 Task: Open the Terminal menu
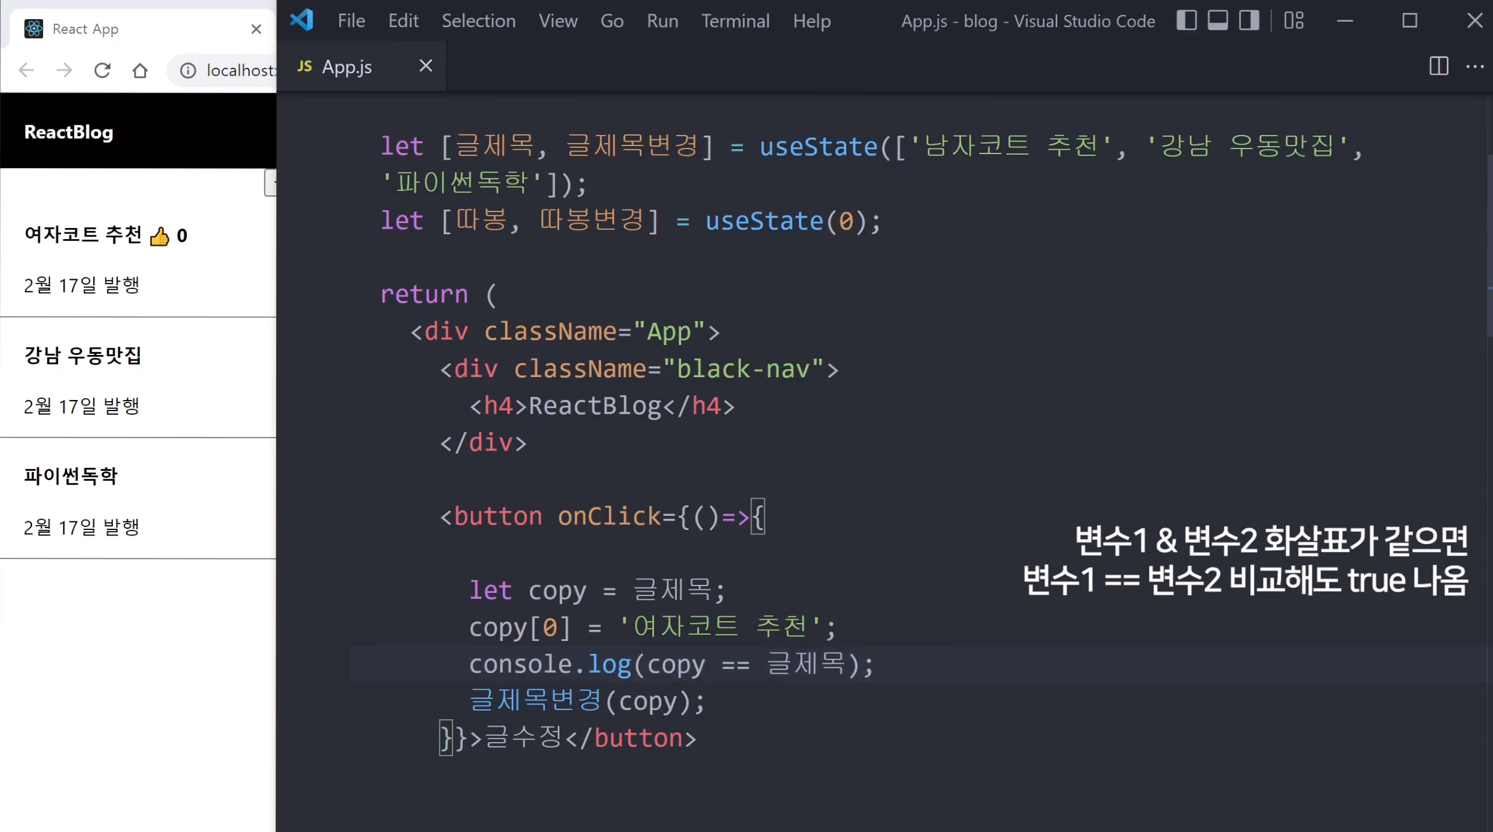(x=735, y=21)
